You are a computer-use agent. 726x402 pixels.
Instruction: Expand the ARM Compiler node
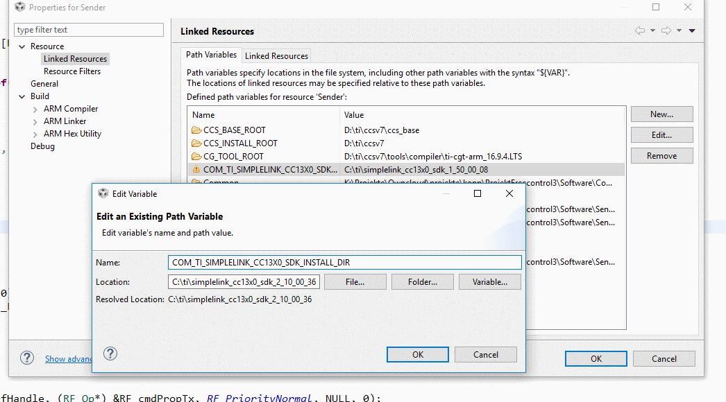pos(35,109)
